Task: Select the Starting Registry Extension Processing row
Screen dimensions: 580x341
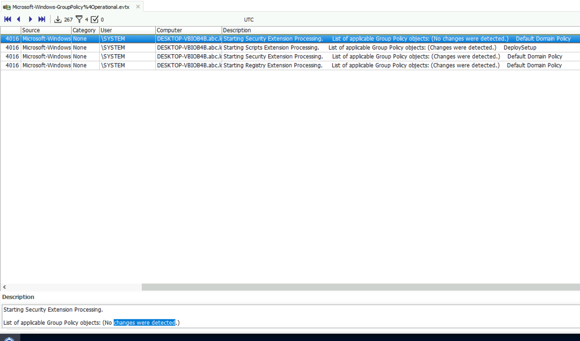Action: point(290,65)
